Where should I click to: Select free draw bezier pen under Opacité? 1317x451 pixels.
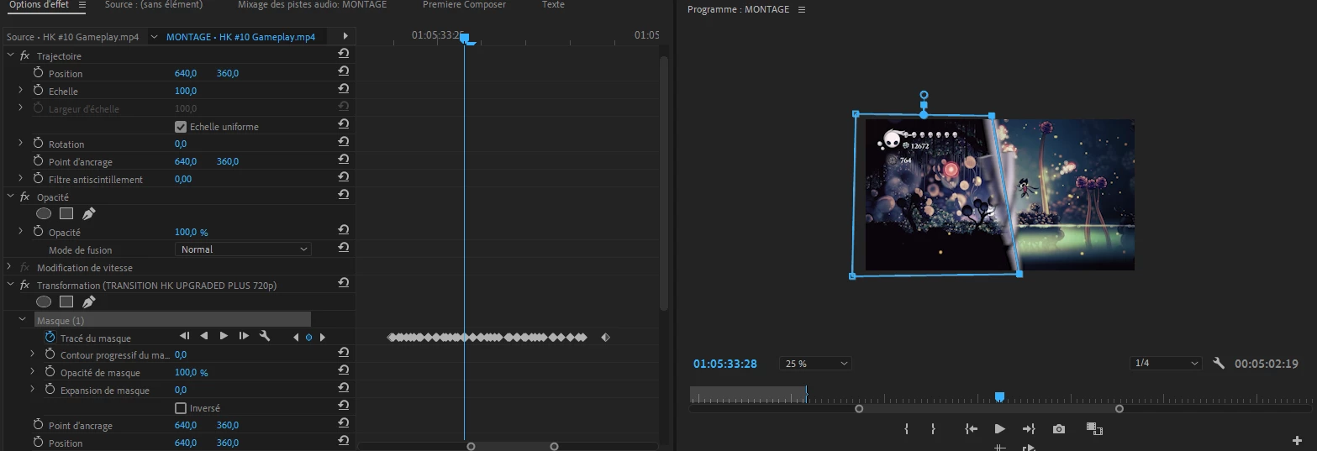[x=88, y=214]
